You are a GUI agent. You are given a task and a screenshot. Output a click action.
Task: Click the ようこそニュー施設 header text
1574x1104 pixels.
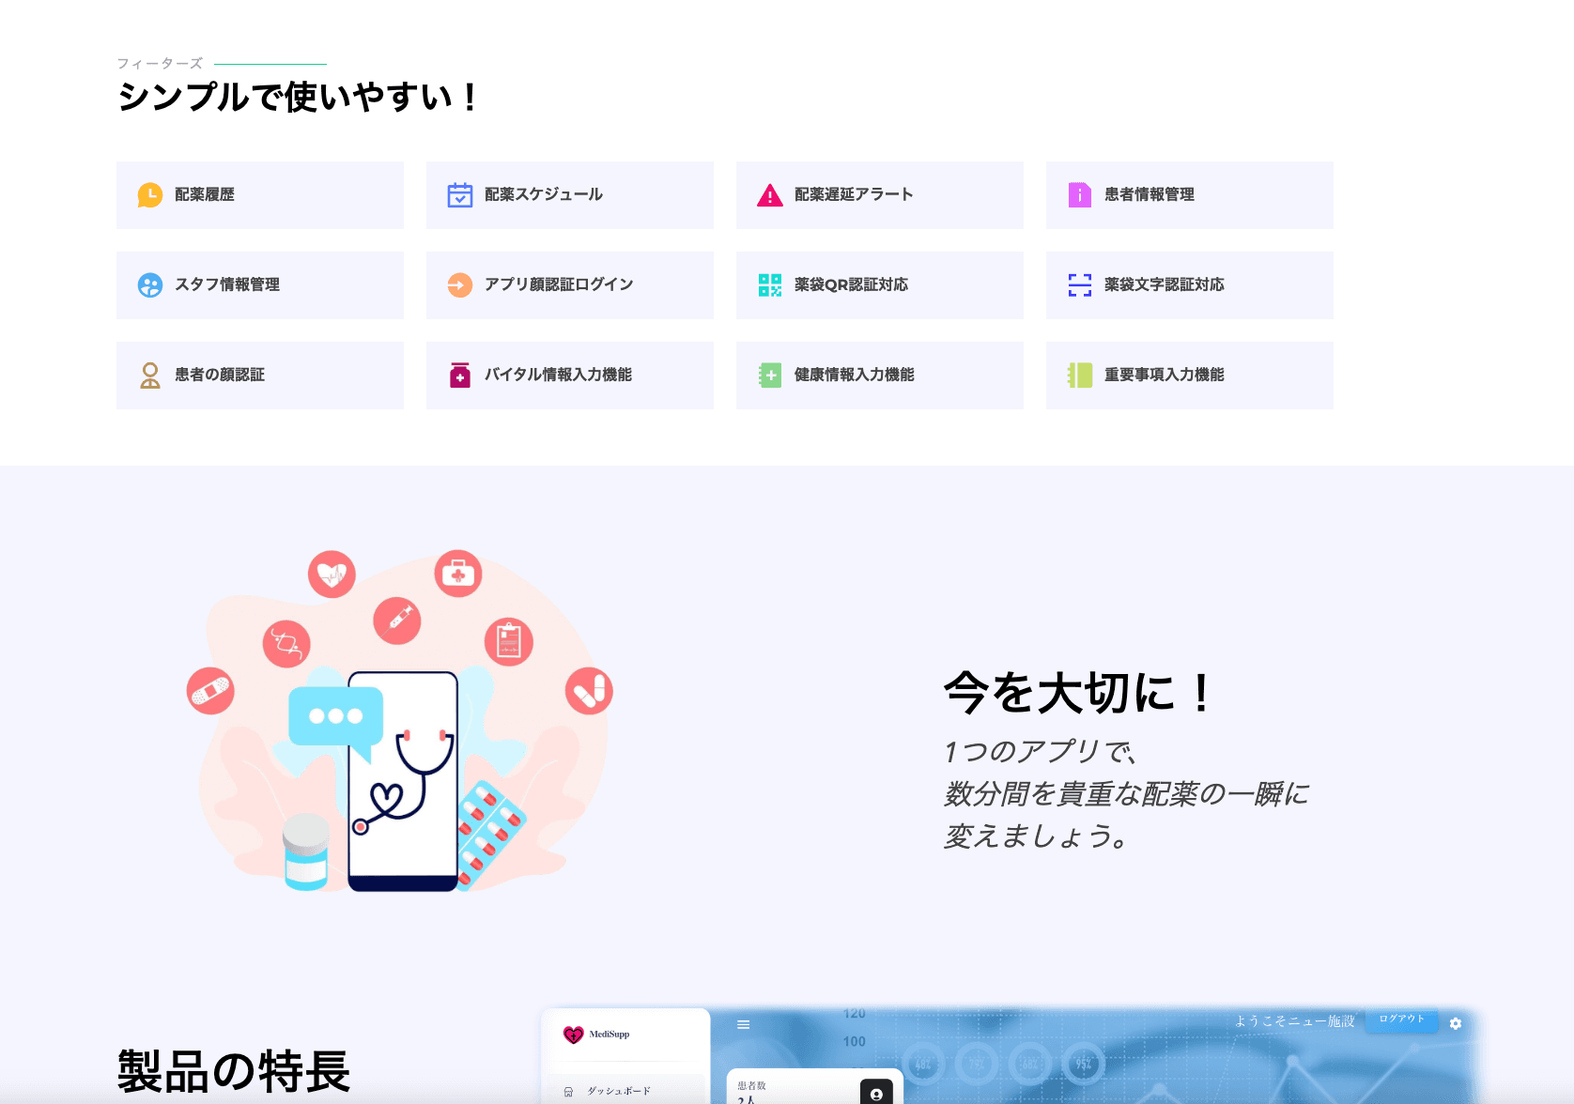click(x=1297, y=1023)
